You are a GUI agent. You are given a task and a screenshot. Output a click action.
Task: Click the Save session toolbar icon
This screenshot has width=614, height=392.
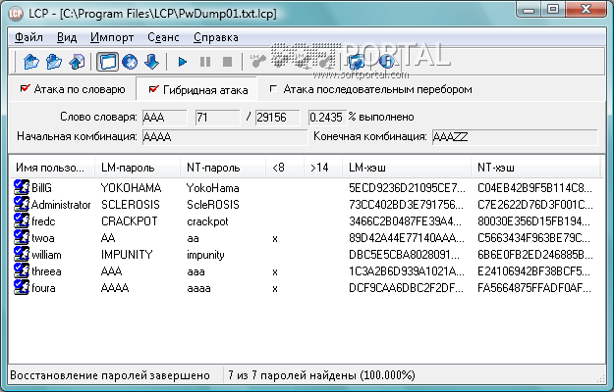(77, 62)
